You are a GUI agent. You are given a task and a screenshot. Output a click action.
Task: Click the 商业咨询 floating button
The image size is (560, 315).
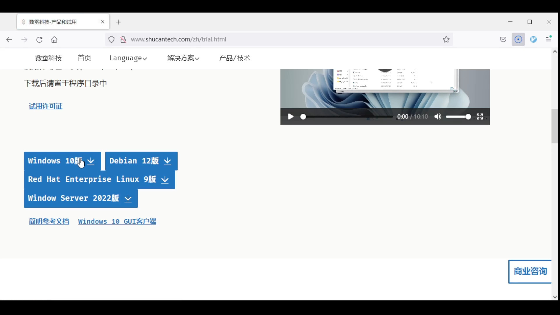530,271
